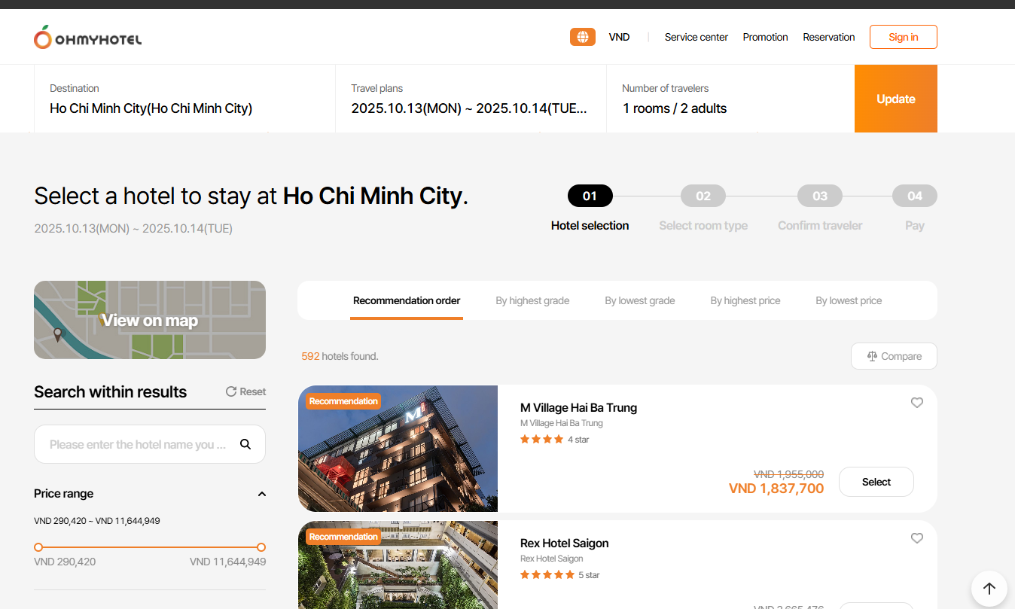The width and height of the screenshot is (1015, 609).
Task: Click the Rex Hotel Saigon title
Action: (x=564, y=543)
